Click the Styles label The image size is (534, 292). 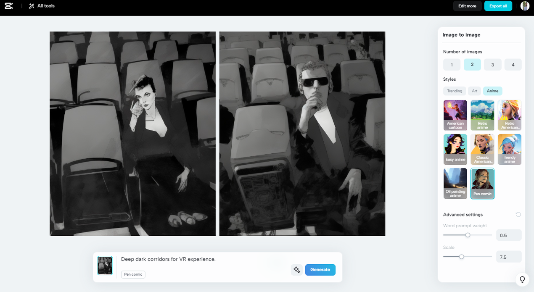coord(449,79)
